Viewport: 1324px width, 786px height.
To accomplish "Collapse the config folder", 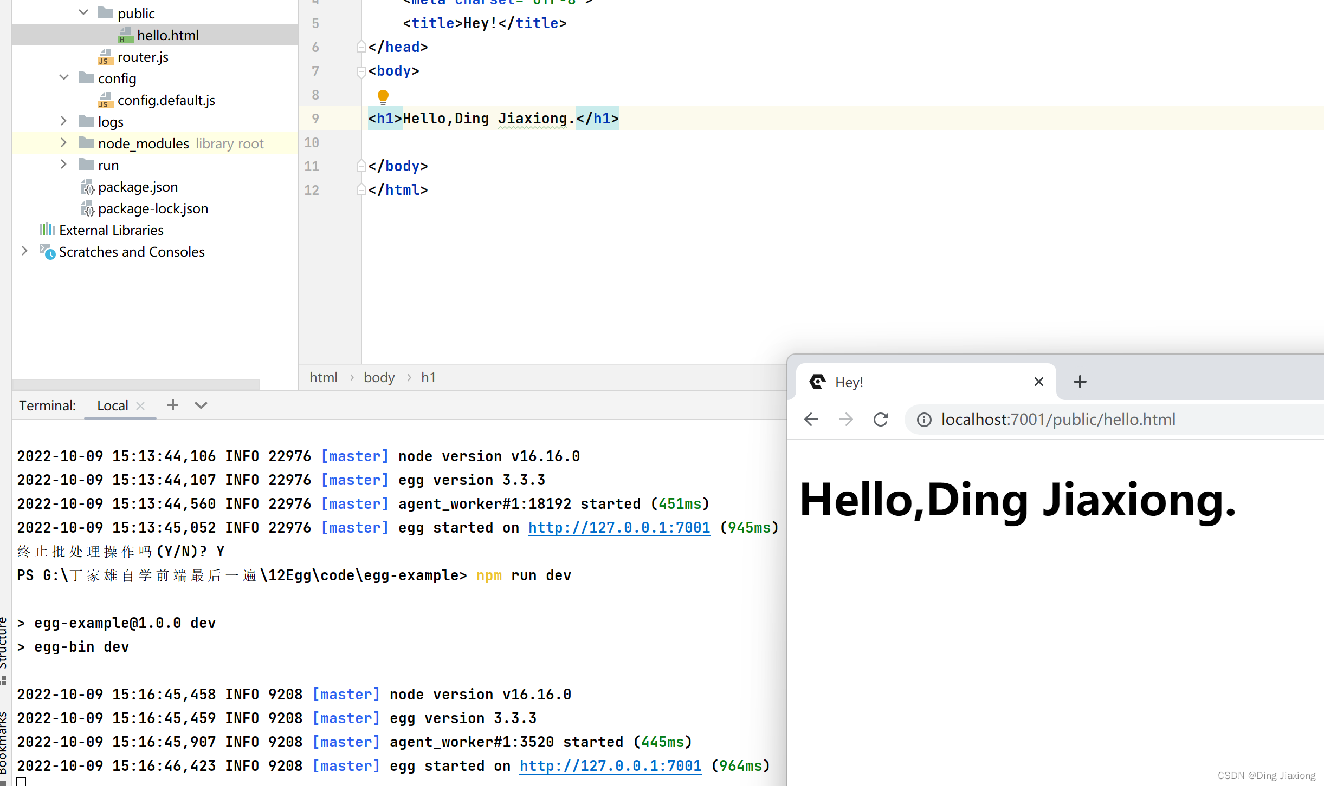I will tap(64, 77).
